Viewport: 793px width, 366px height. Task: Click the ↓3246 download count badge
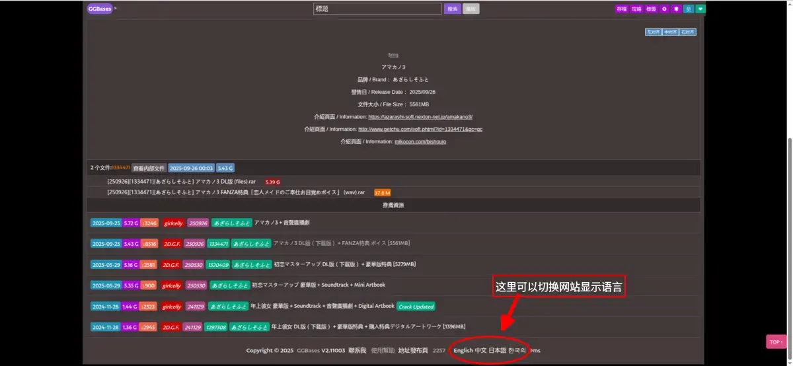[x=149, y=223]
